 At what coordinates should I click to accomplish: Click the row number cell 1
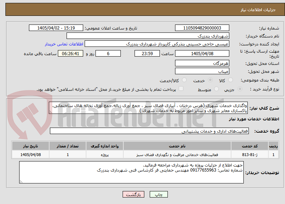click(273, 155)
